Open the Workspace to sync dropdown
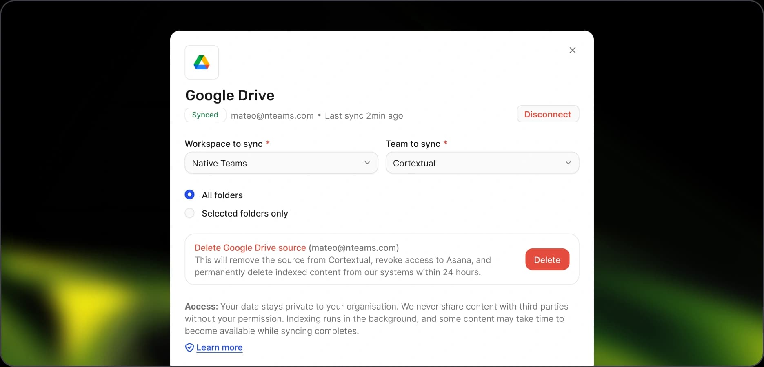This screenshot has width=764, height=367. pos(281,163)
